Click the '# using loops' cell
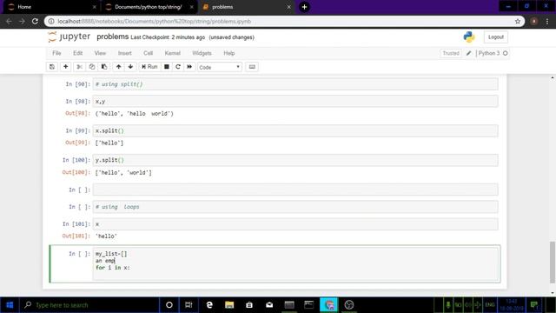 point(295,207)
